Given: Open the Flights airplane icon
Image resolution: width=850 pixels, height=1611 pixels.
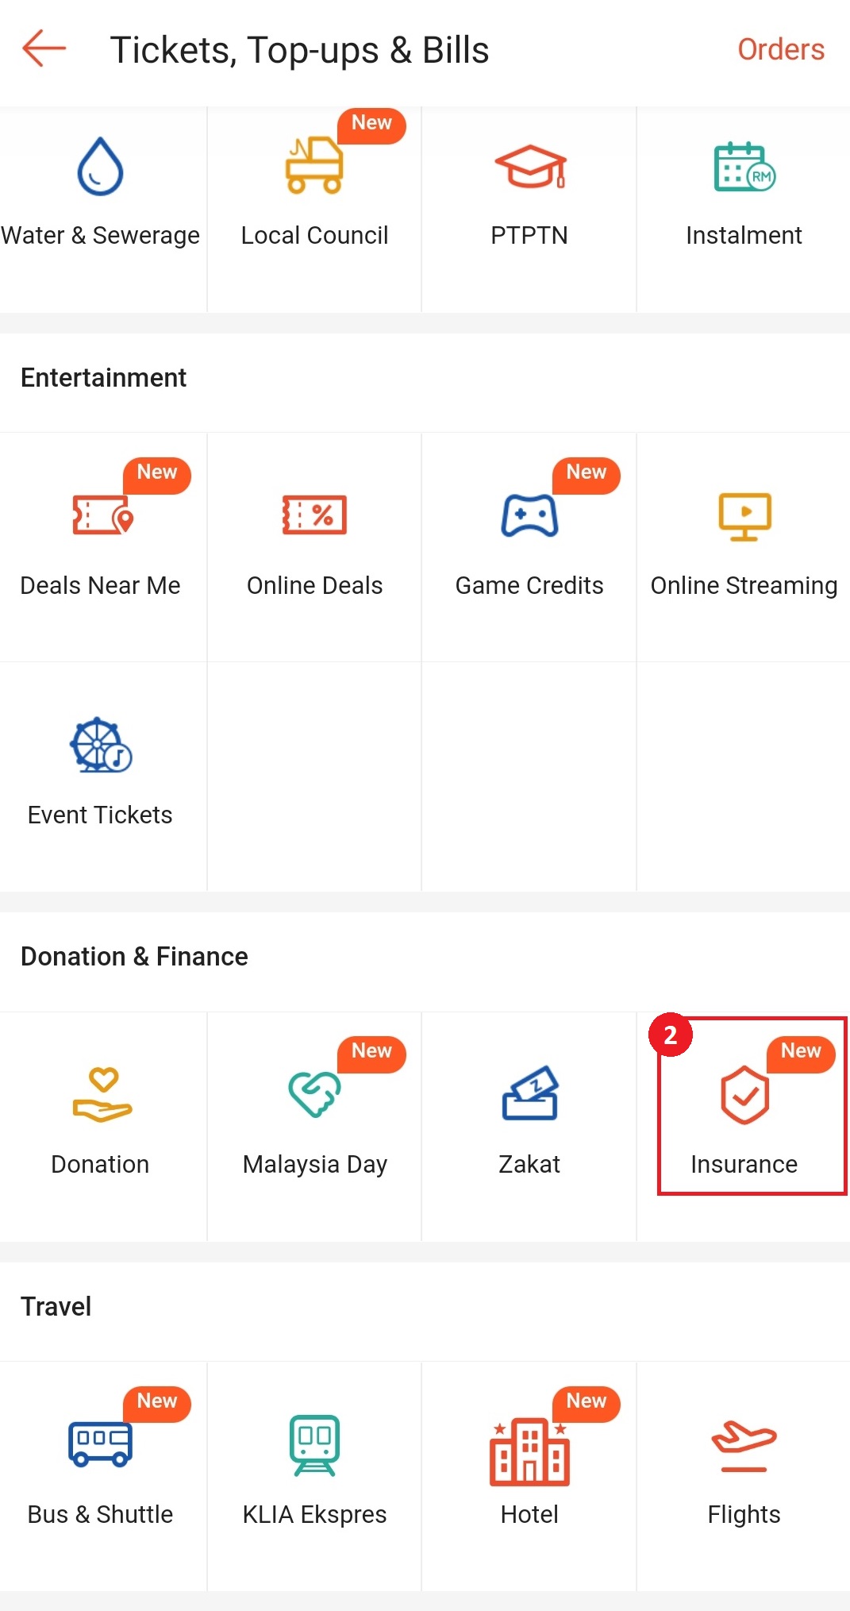Looking at the screenshot, I should pos(744,1445).
